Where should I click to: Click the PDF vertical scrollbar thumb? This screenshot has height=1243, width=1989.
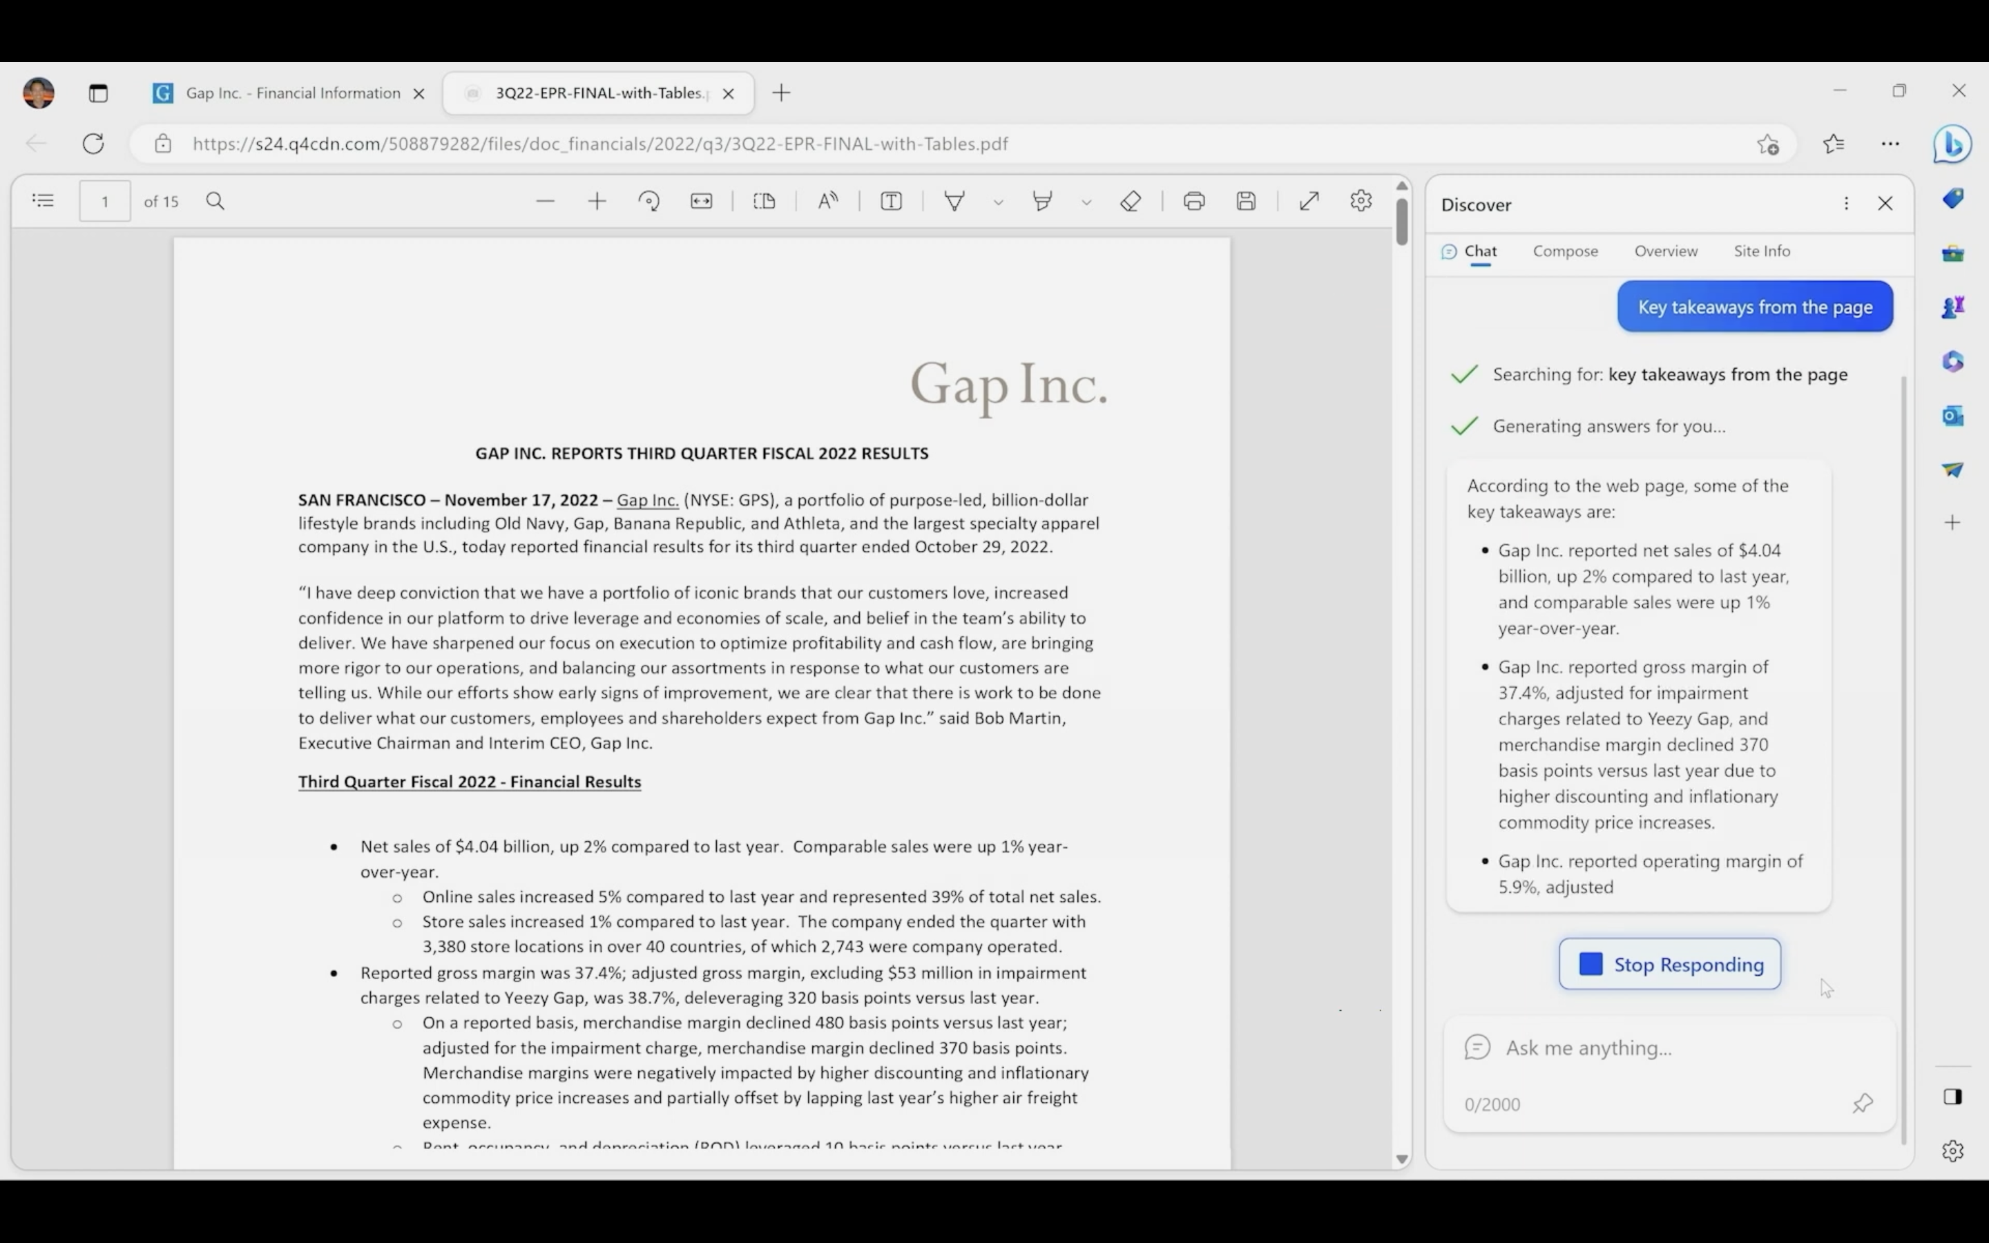pyautogui.click(x=1401, y=220)
